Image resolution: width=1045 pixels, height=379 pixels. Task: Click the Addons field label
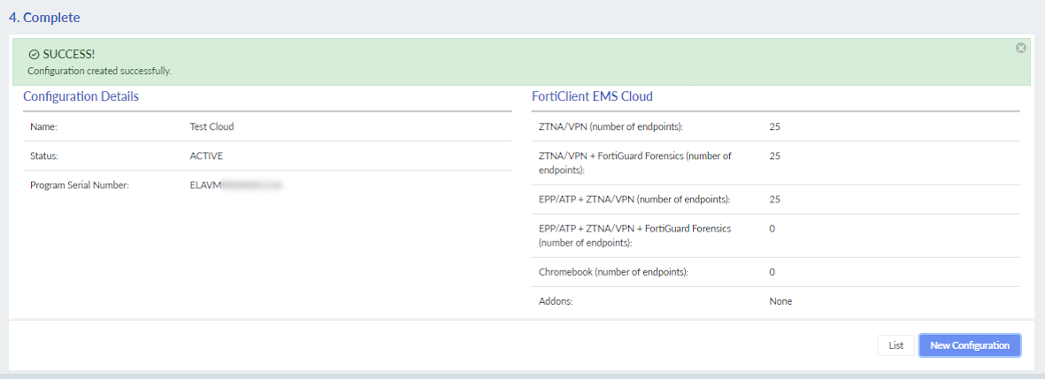coord(556,301)
